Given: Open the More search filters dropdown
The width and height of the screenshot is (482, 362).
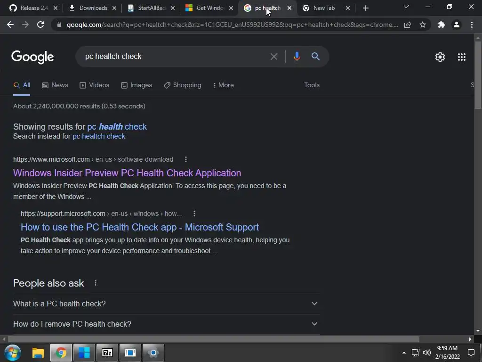Looking at the screenshot, I should [x=224, y=85].
